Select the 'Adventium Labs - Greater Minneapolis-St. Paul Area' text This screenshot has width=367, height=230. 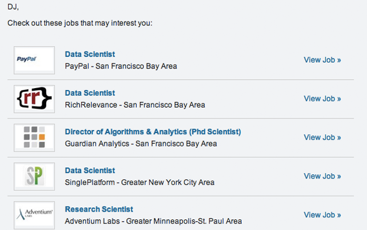coord(153,221)
